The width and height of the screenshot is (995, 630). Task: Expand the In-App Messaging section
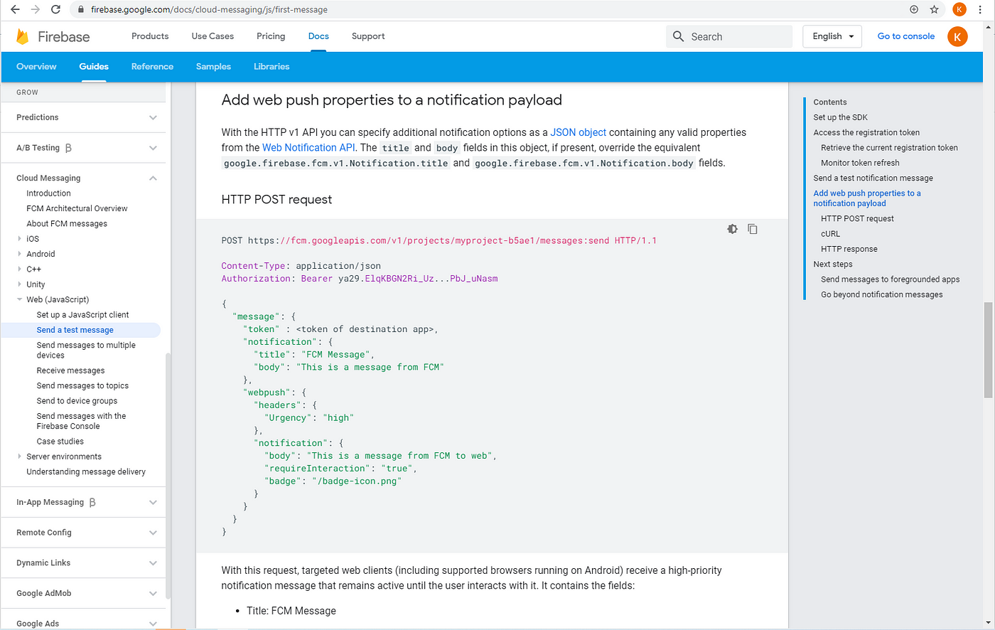[153, 502]
